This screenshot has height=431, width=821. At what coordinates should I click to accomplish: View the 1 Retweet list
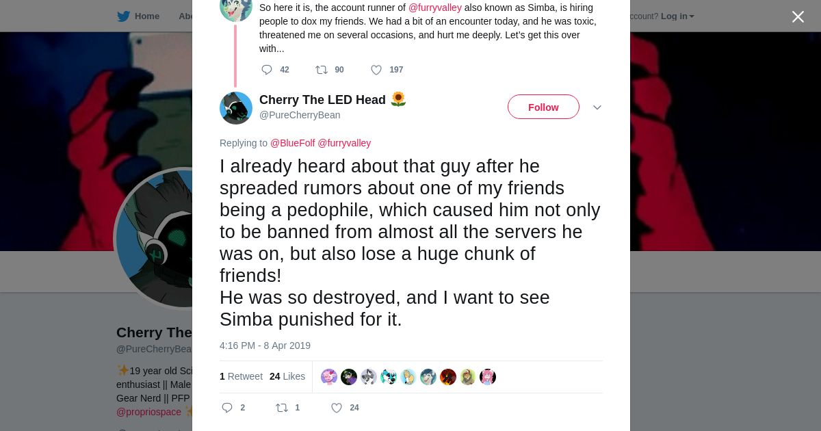click(241, 376)
